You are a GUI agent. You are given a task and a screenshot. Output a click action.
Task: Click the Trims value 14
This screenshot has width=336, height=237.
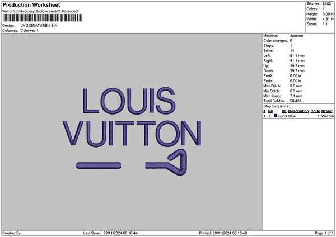point(292,51)
